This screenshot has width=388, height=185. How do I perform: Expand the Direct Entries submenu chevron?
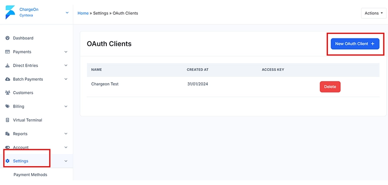pos(66,65)
